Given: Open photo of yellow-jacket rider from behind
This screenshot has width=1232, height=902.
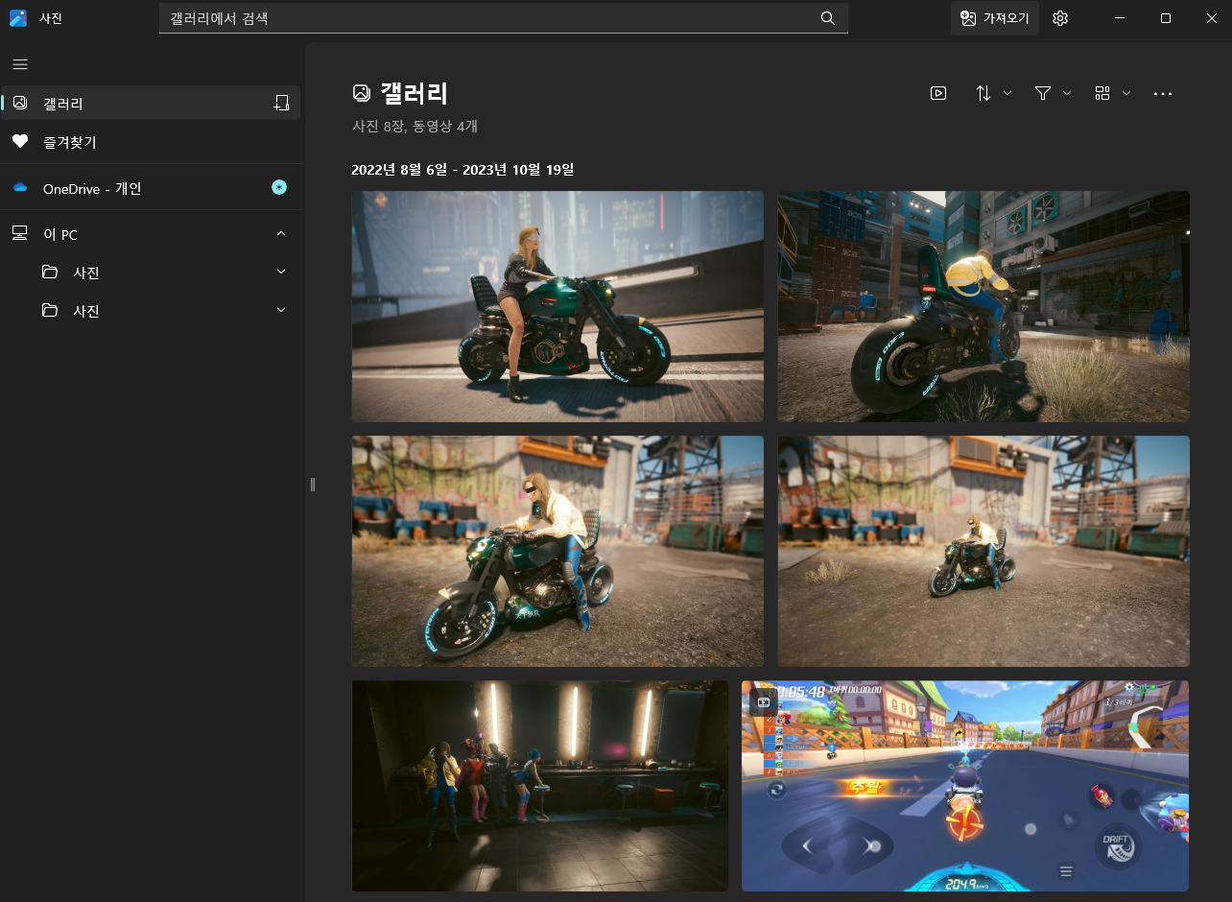Looking at the screenshot, I should [x=983, y=306].
